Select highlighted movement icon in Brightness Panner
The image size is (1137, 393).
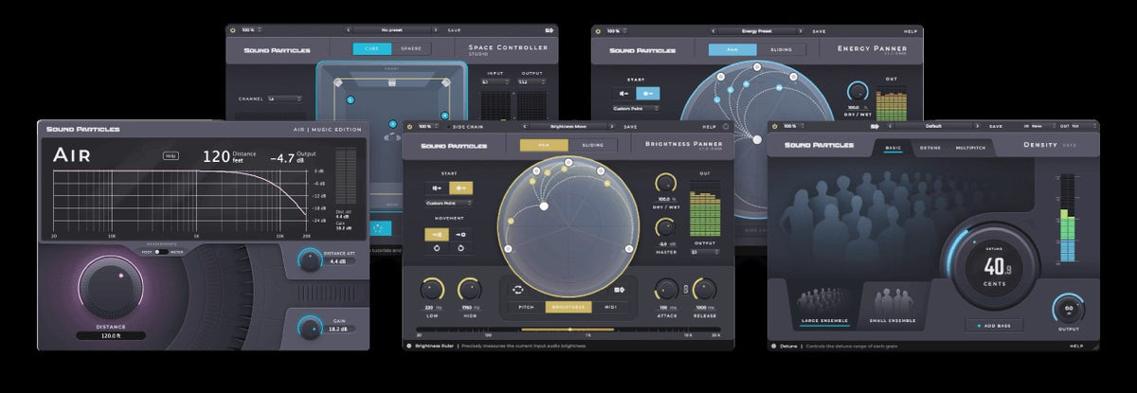[435, 233]
